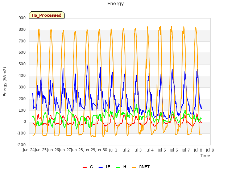Click the -200 y-axis tick value
This screenshot has height=174, width=232.
coord(21,145)
